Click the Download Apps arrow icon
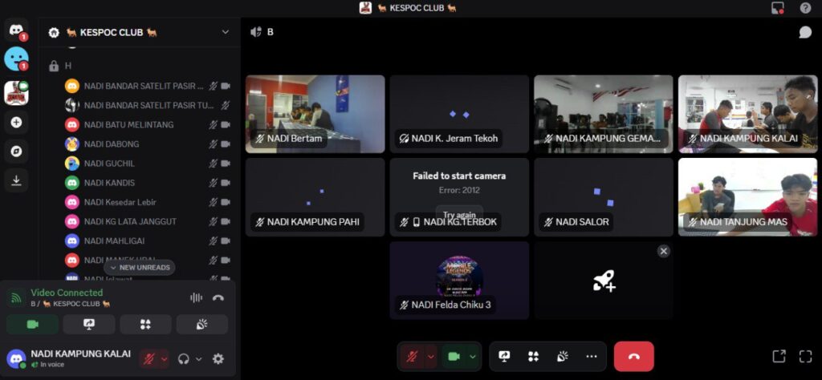The image size is (822, 380). click(x=16, y=180)
